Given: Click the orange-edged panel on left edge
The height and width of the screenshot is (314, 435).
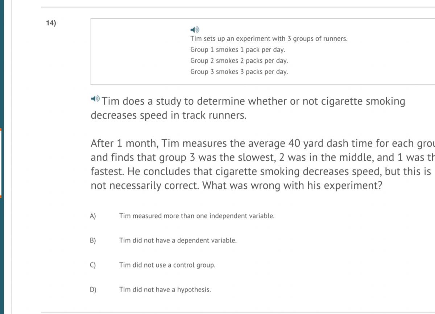Looking at the screenshot, I should [x=1, y=163].
